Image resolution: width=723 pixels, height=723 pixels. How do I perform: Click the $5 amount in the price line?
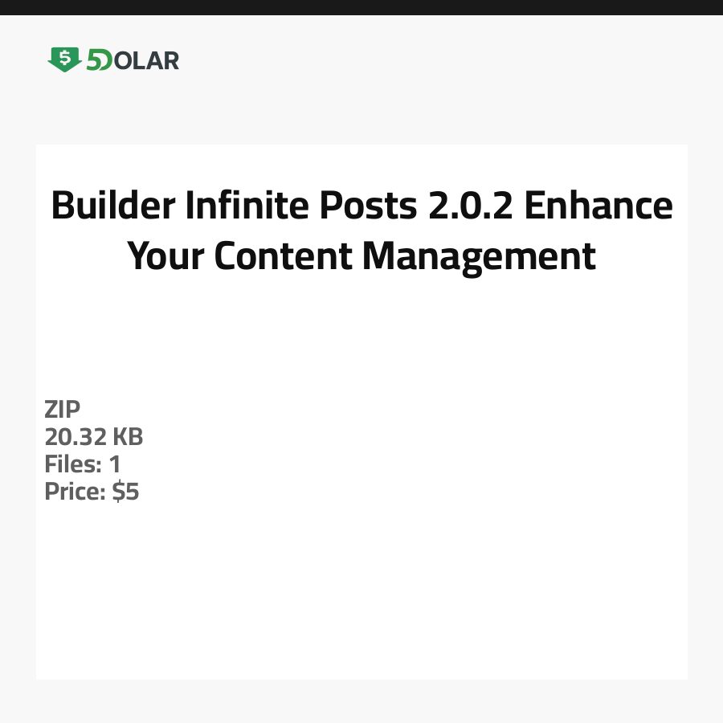click(125, 492)
